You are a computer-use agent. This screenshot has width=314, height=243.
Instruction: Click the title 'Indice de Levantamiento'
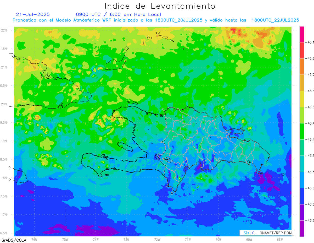point(160,6)
